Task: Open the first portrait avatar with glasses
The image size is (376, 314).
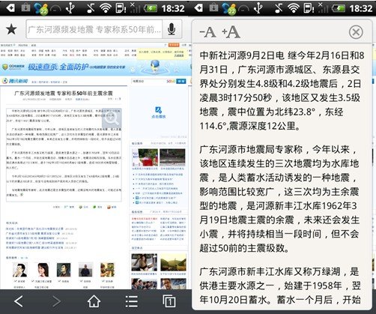Action: [20, 270]
